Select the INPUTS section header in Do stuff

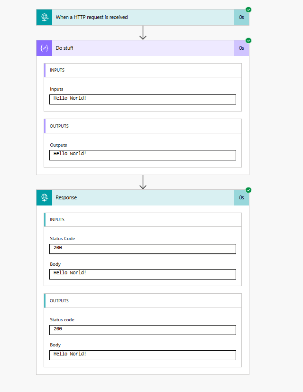(143, 70)
